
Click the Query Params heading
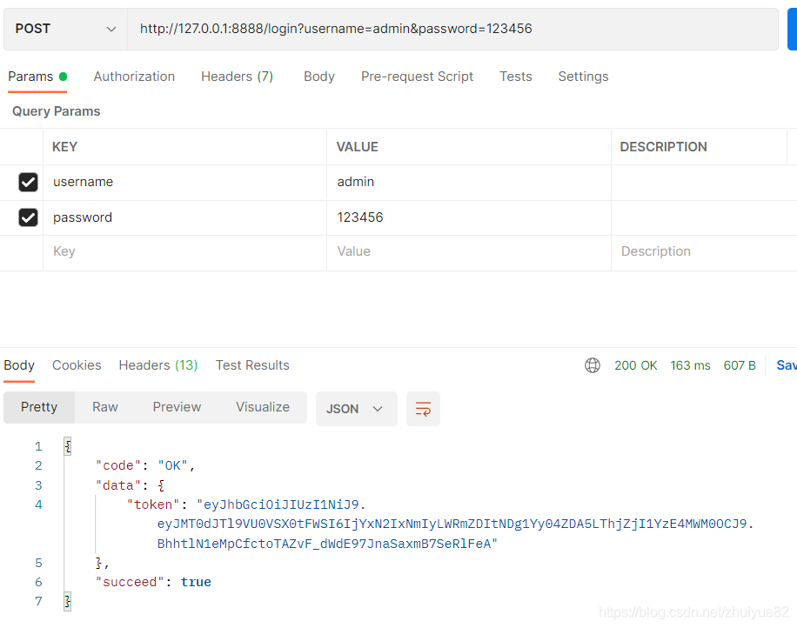pyautogui.click(x=57, y=111)
